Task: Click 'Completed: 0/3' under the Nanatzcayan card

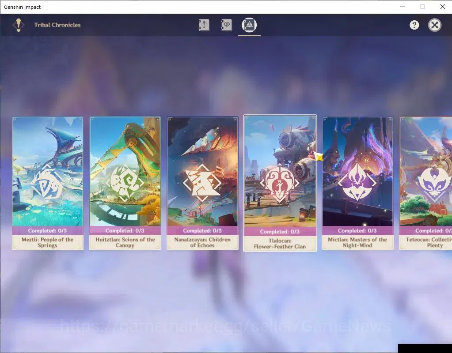Action: click(202, 231)
